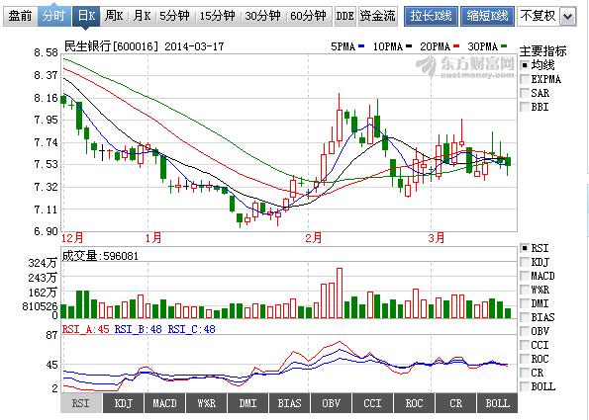The image size is (589, 420).
Task: Select the EXPMA main indicator
Action: (540, 79)
